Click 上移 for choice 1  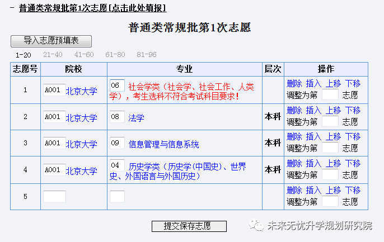click(333, 84)
